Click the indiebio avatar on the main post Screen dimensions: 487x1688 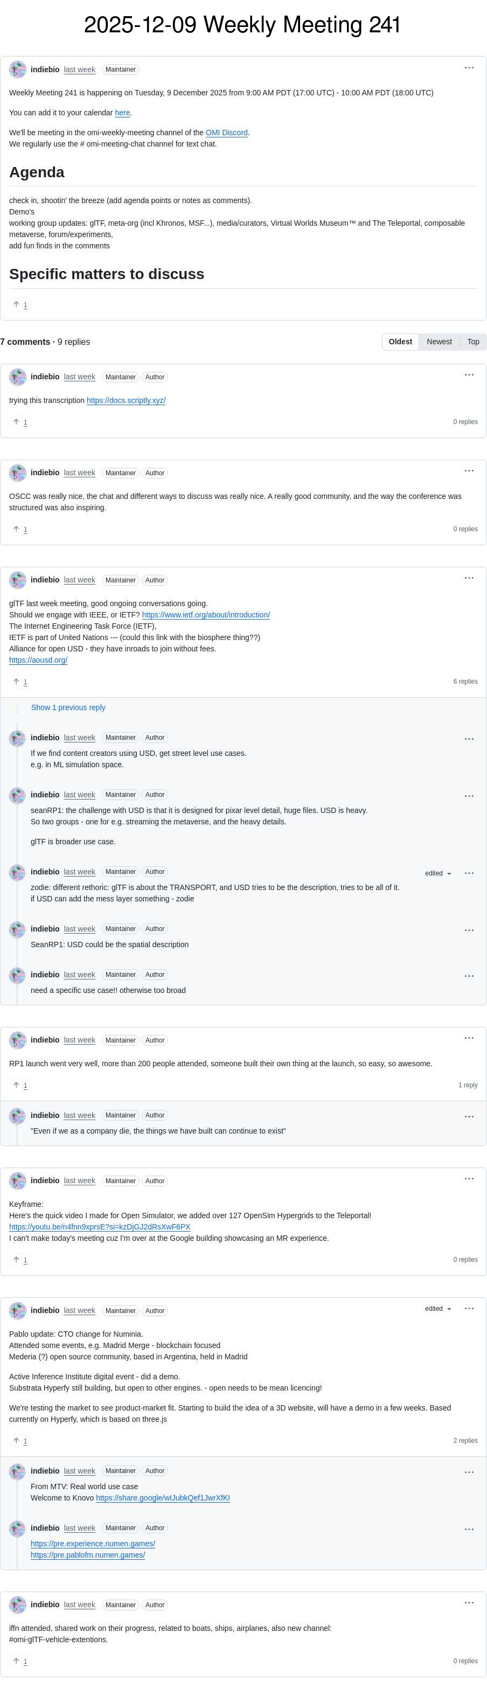click(18, 70)
